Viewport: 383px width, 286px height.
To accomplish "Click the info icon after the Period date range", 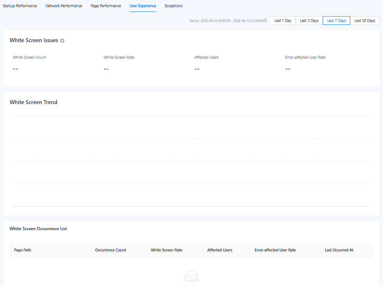I will tap(265, 21).
